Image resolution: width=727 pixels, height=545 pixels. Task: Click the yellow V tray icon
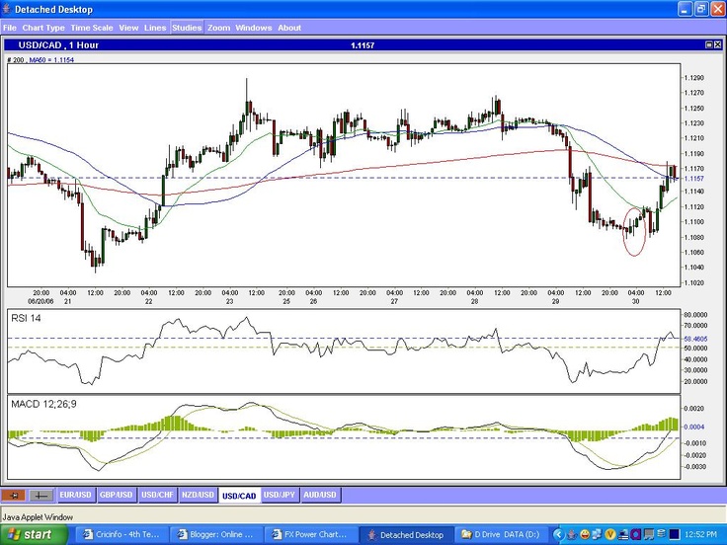tap(610, 535)
